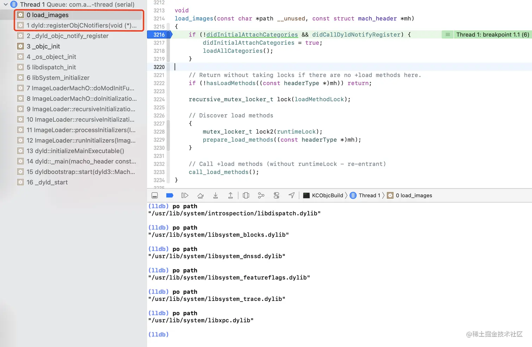
Task: Select frame 14 dyld::_main
Action: (x=73, y=161)
